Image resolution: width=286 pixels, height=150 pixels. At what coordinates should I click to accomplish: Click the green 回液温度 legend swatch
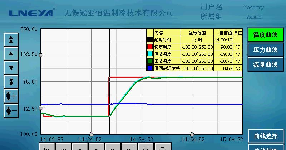(x=150, y=61)
